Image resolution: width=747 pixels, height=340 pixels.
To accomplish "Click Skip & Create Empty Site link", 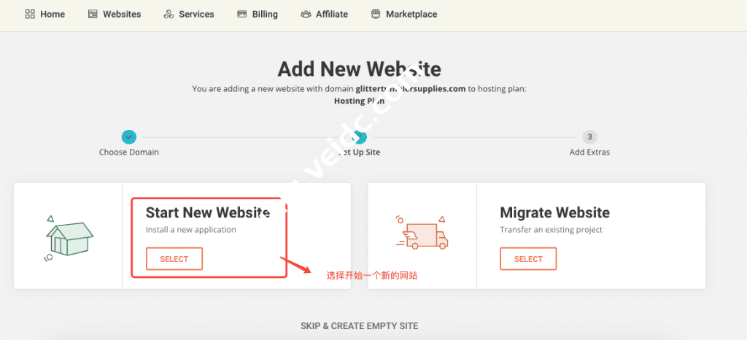I will 359,326.
